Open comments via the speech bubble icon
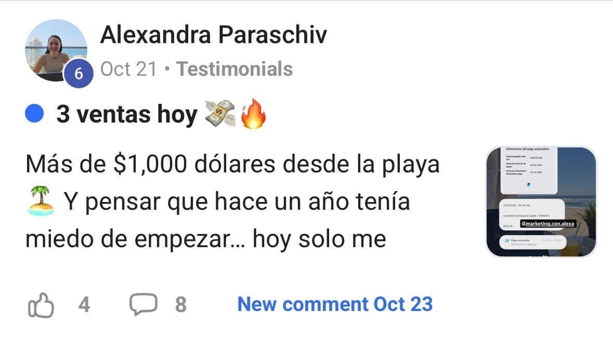This screenshot has height=351, width=613. coord(144,304)
